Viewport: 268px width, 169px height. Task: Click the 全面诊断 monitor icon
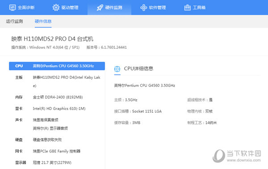coord(13,8)
